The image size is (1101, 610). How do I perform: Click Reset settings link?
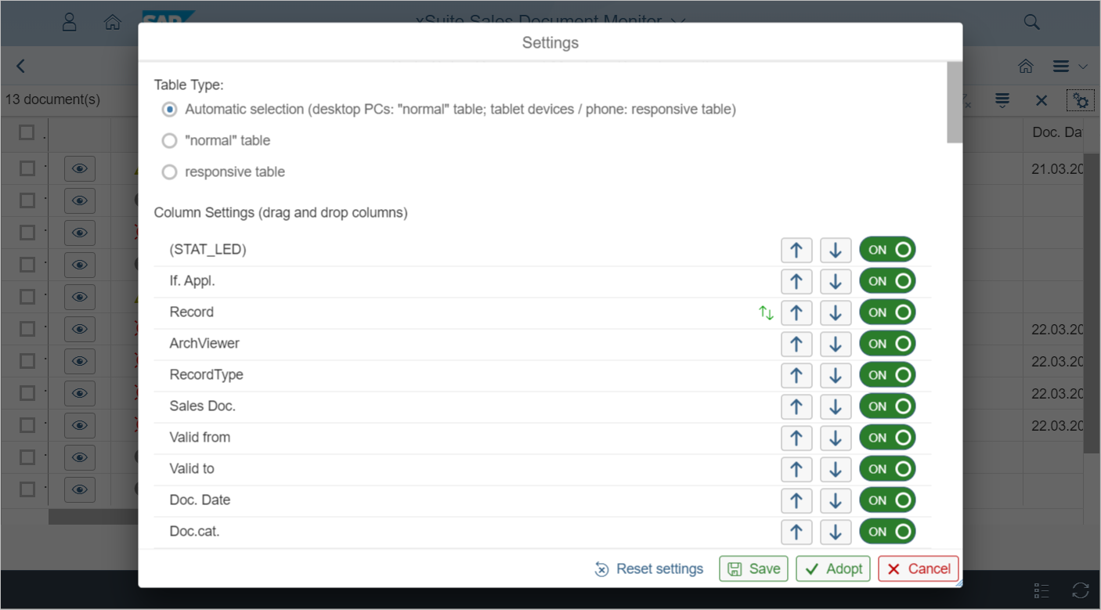click(649, 568)
